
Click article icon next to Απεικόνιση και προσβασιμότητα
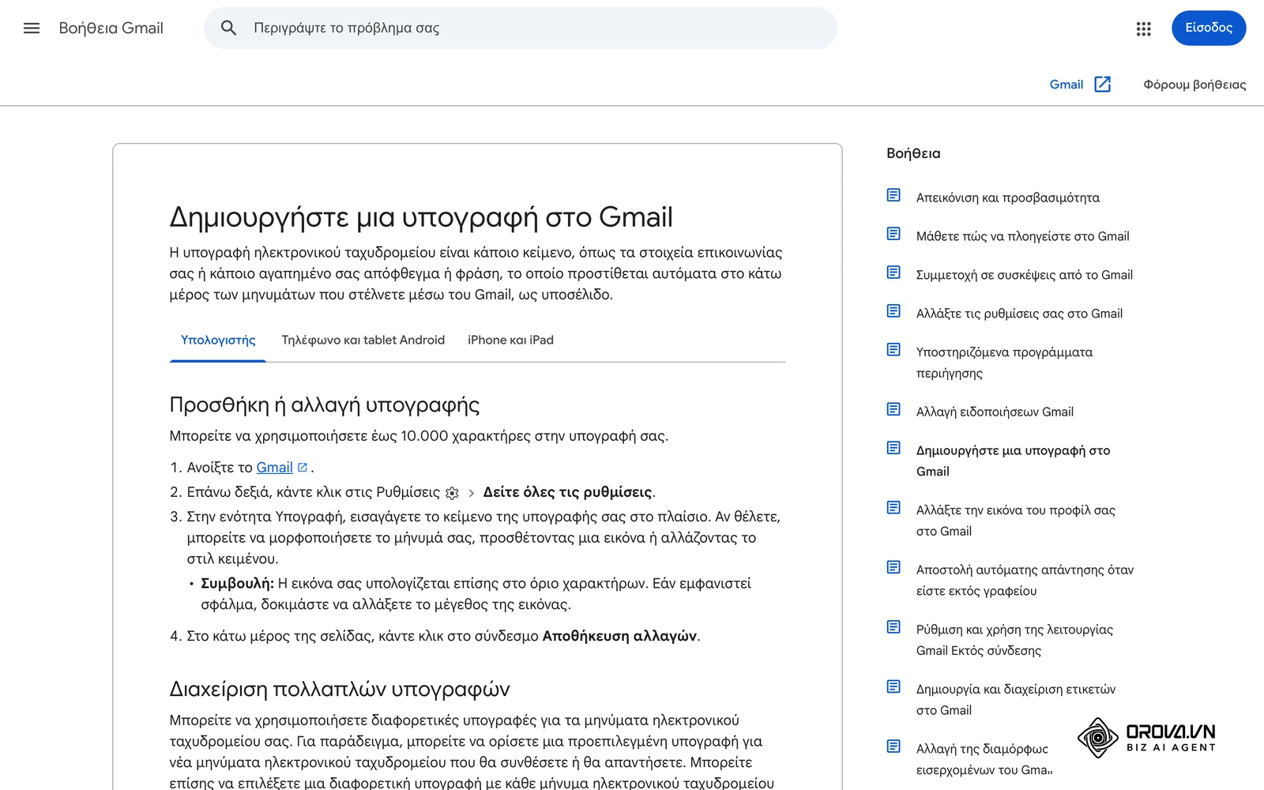[x=893, y=195]
